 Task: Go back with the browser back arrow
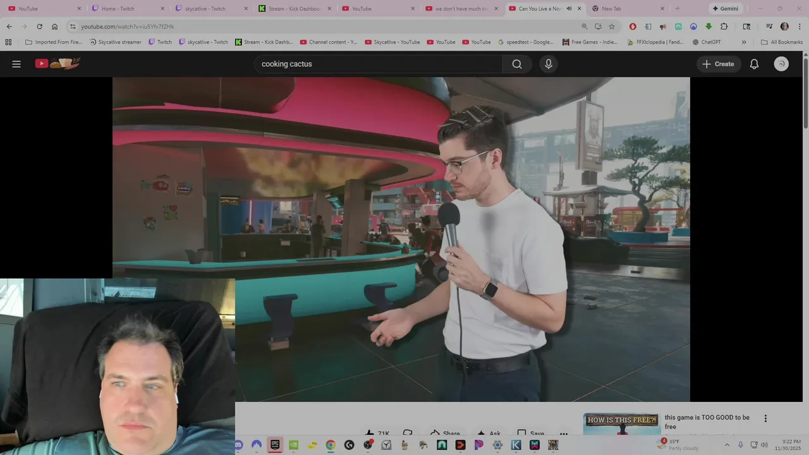point(9,27)
